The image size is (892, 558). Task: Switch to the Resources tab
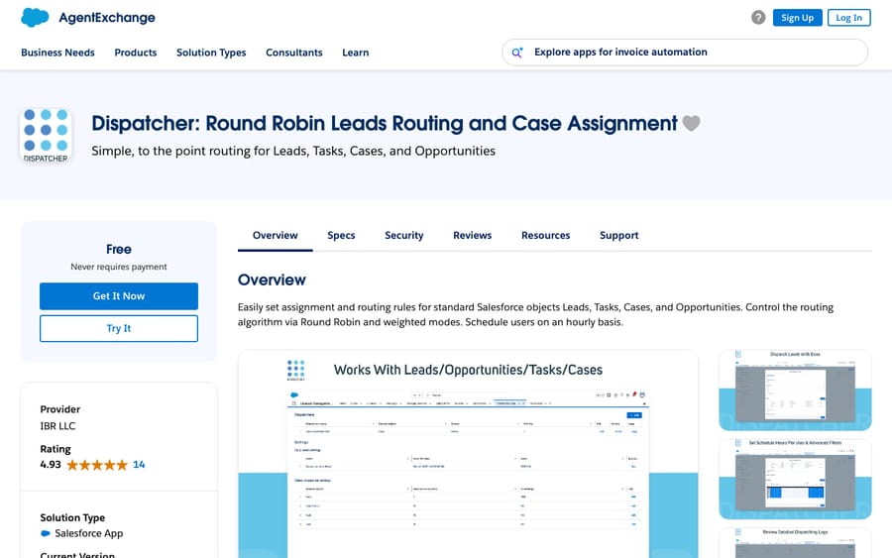pos(545,236)
